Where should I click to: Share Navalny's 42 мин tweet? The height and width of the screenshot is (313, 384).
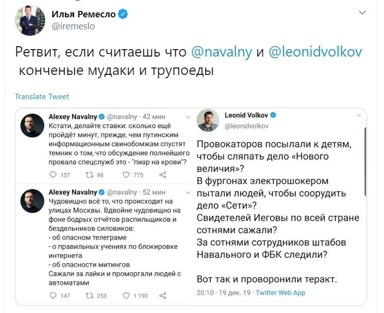tap(163, 175)
